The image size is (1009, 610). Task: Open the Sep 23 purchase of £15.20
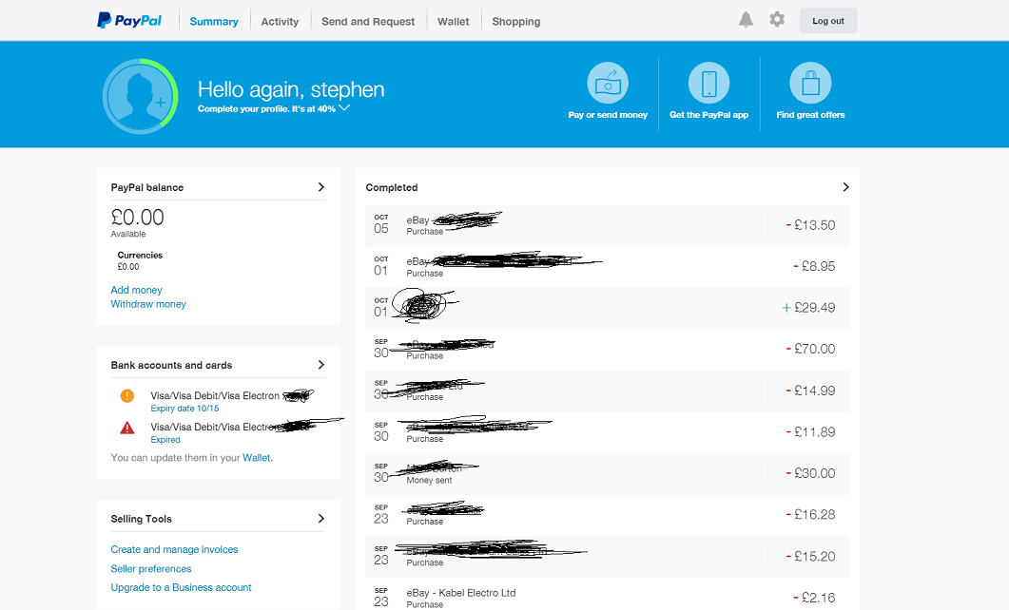tap(607, 556)
